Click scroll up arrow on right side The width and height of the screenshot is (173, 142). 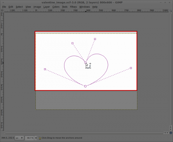[x=171, y=127]
